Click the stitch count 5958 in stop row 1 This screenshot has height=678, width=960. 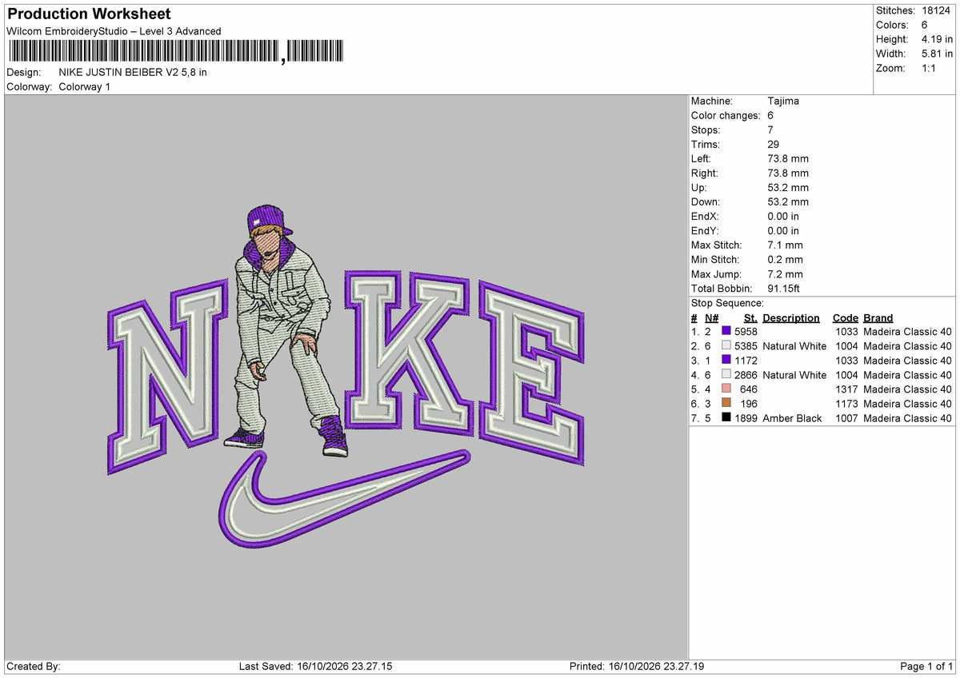[746, 331]
